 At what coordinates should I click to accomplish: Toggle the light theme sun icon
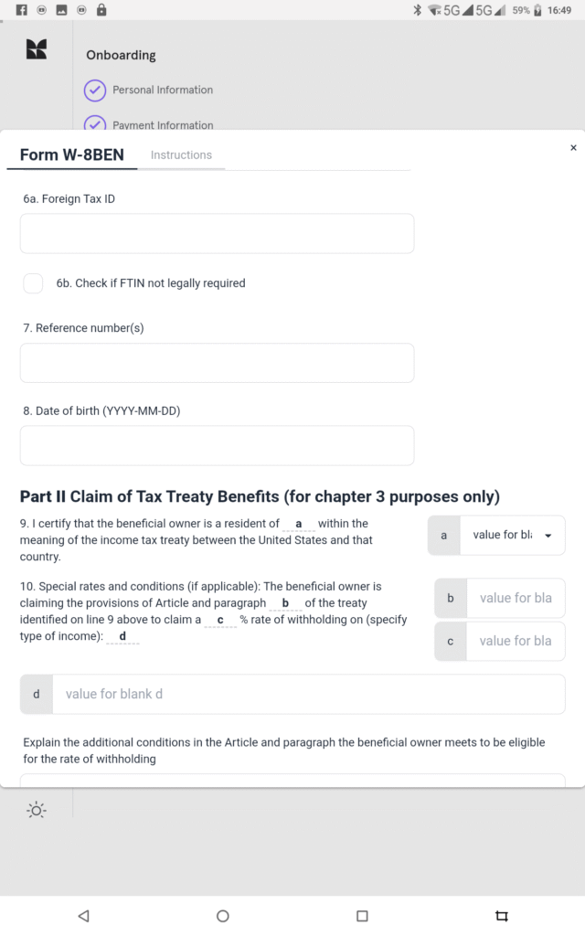37,810
